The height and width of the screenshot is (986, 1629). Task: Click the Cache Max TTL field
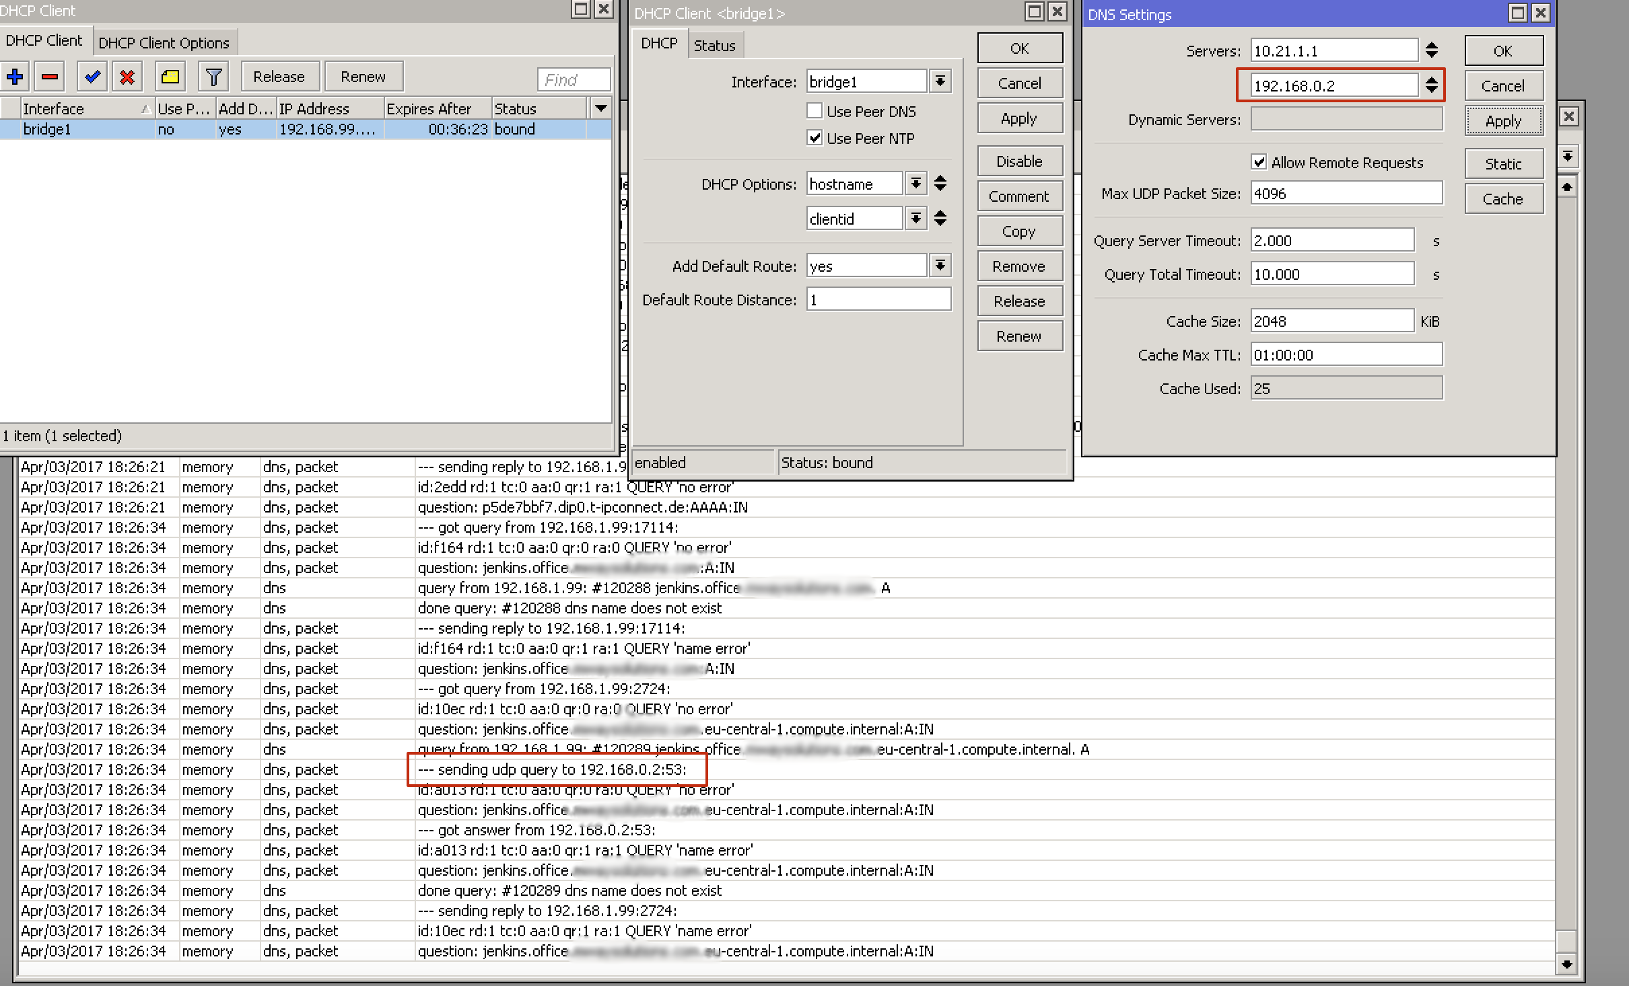[1346, 355]
